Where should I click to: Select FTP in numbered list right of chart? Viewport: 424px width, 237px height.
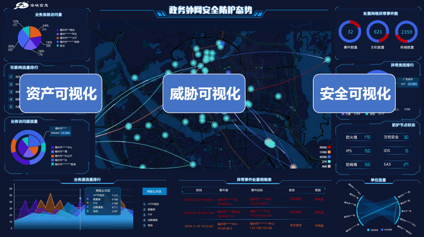click(x=150, y=215)
